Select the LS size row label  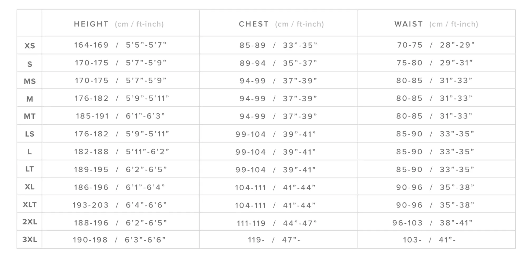[x=30, y=134]
